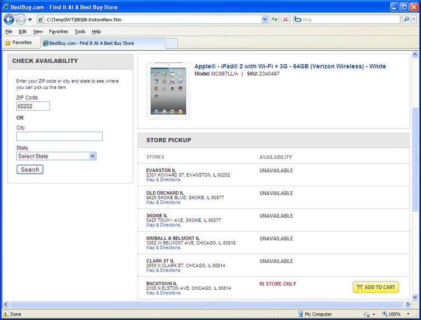The height and width of the screenshot is (320, 421).
Task: Open Map & Directions for Skokie IL
Action: click(163, 225)
